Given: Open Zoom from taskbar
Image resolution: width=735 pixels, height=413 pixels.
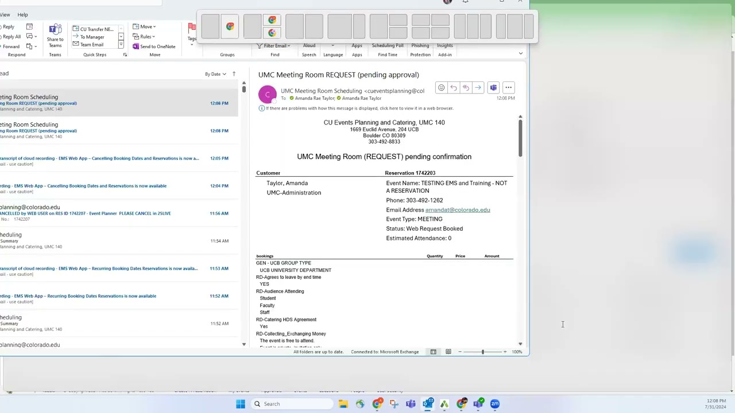Looking at the screenshot, I should (x=495, y=404).
